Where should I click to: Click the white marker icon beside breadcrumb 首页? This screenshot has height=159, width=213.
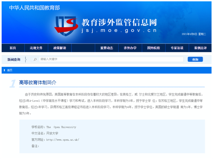(x=4, y=70)
